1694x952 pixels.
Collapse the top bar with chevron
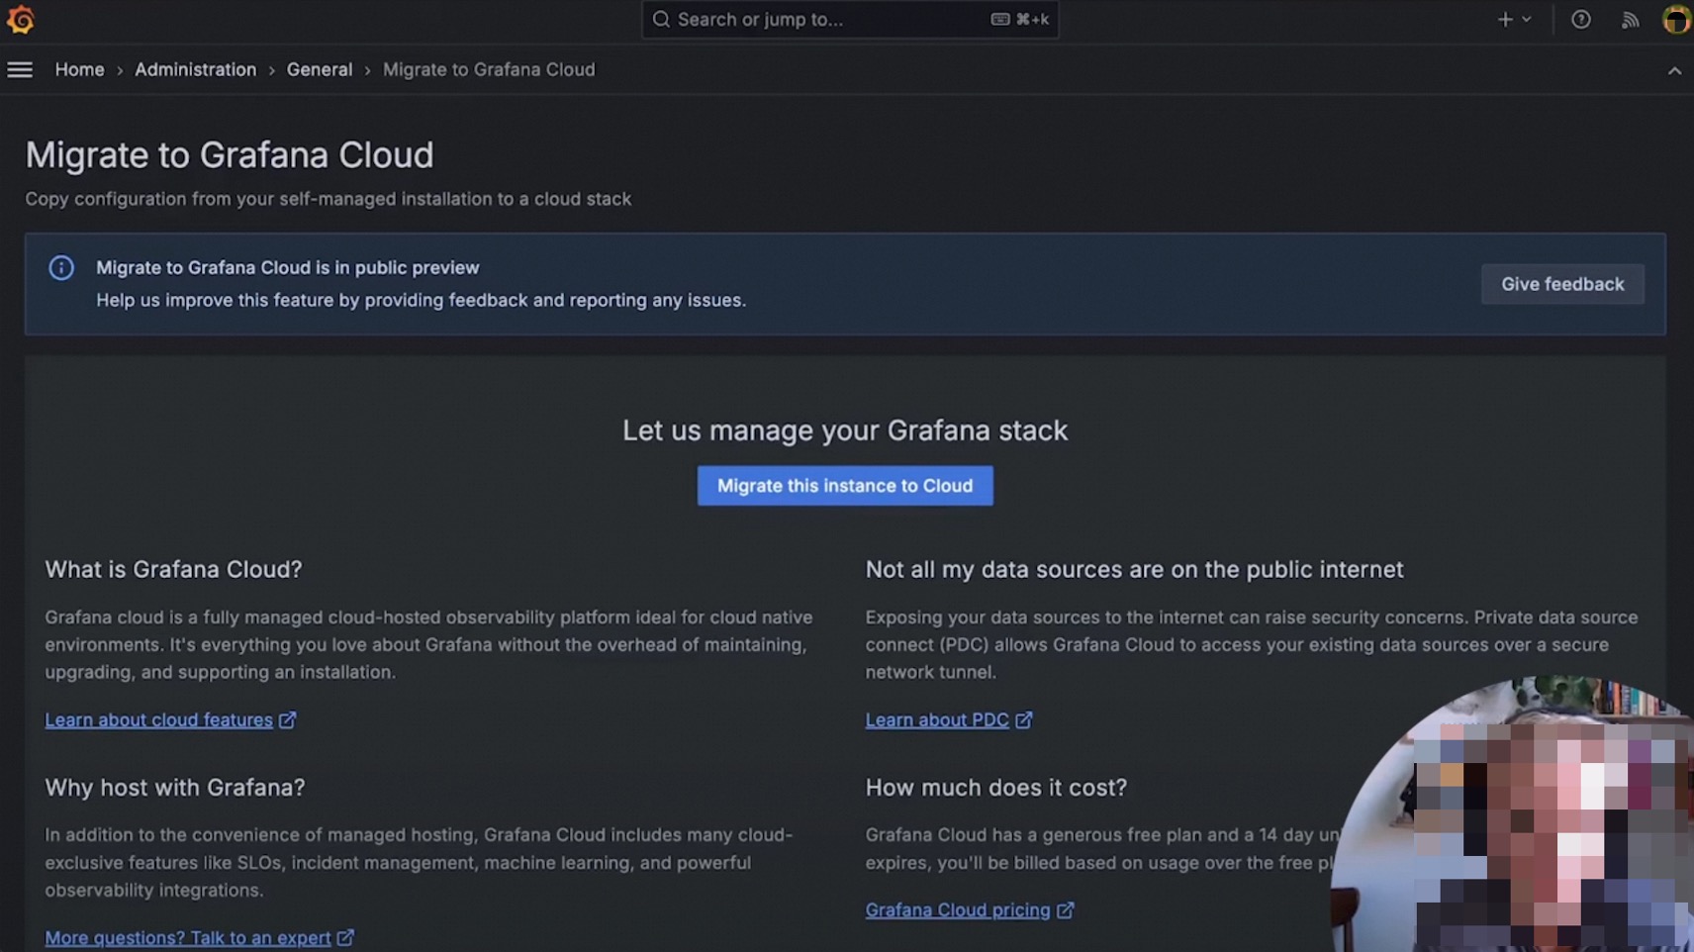click(x=1674, y=70)
